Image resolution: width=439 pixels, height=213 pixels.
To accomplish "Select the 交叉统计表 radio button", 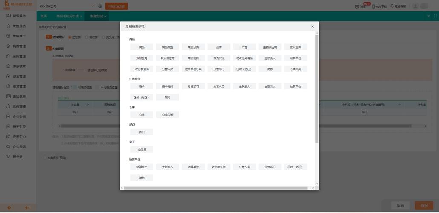I will pos(104,37).
